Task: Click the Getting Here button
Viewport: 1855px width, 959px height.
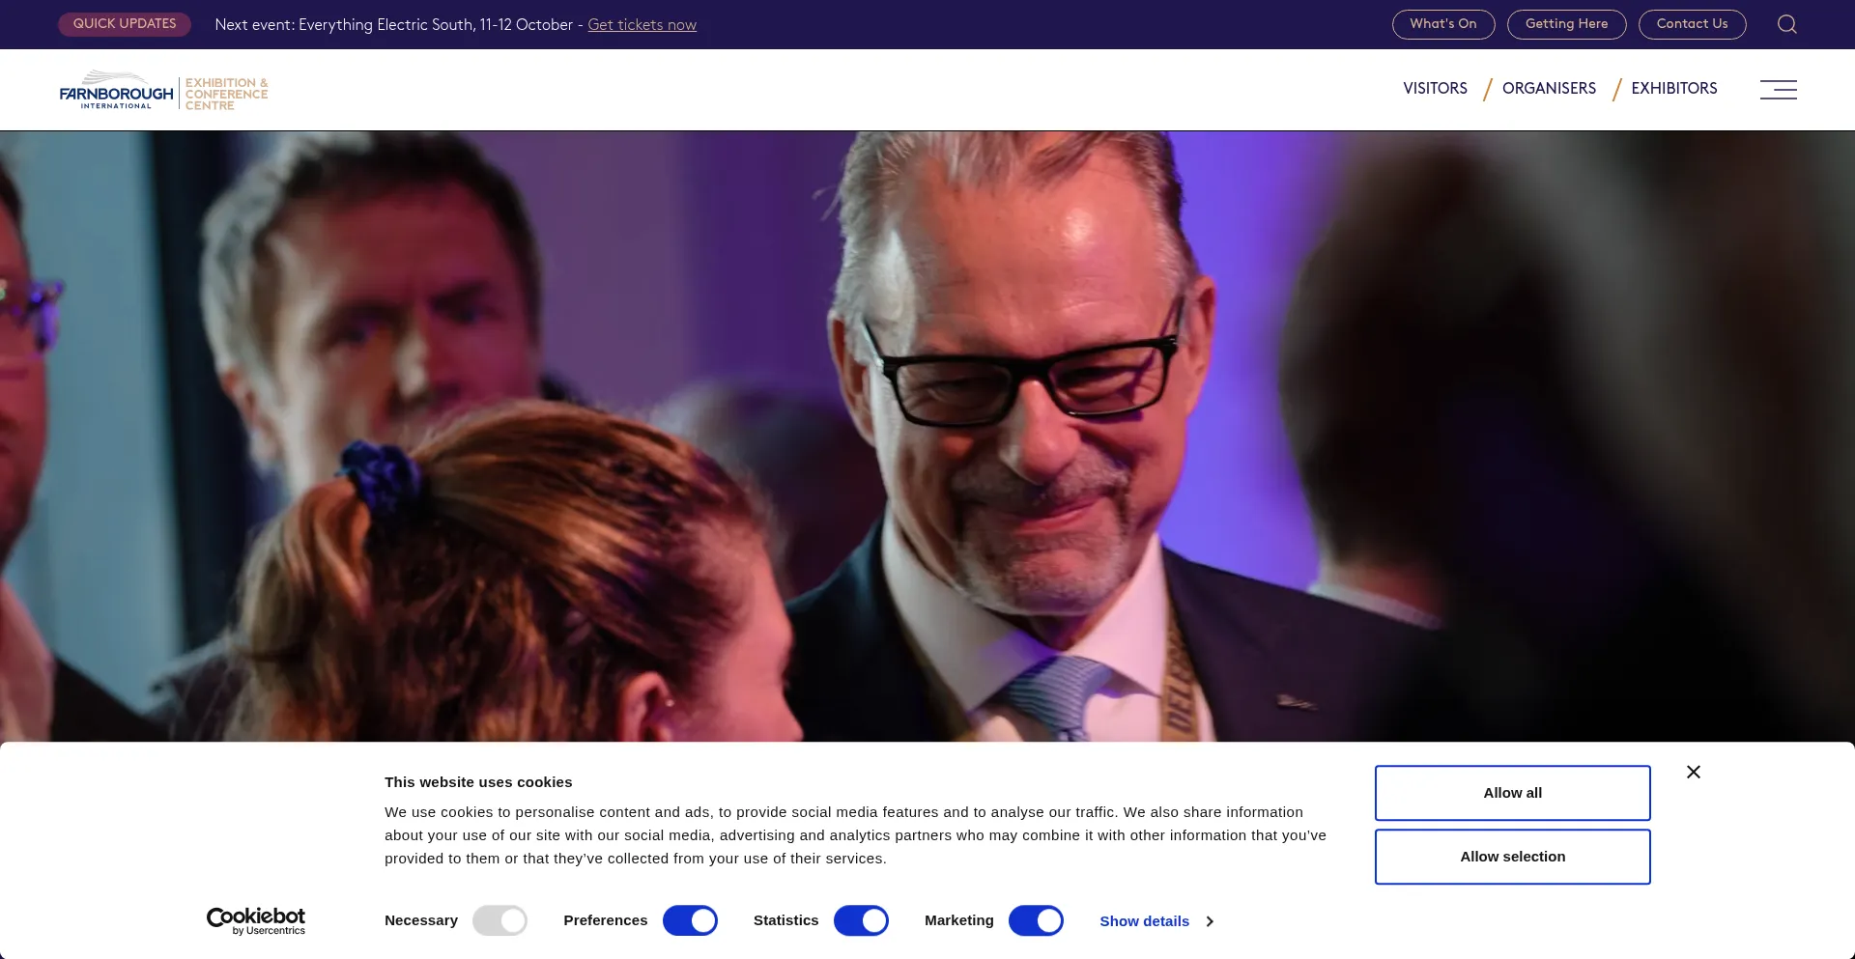Action: click(1566, 24)
